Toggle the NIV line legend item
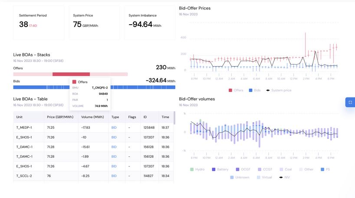This screenshot has width=355, height=198. (x=284, y=177)
